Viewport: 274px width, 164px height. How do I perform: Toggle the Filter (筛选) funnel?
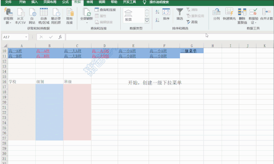point(180,14)
